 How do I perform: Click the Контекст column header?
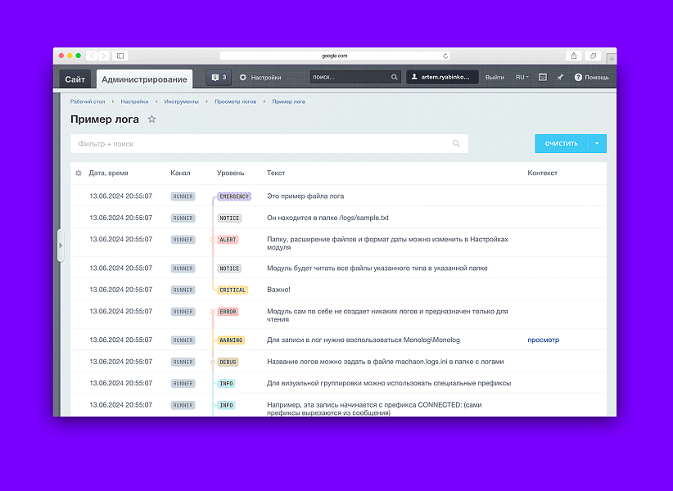(x=542, y=173)
